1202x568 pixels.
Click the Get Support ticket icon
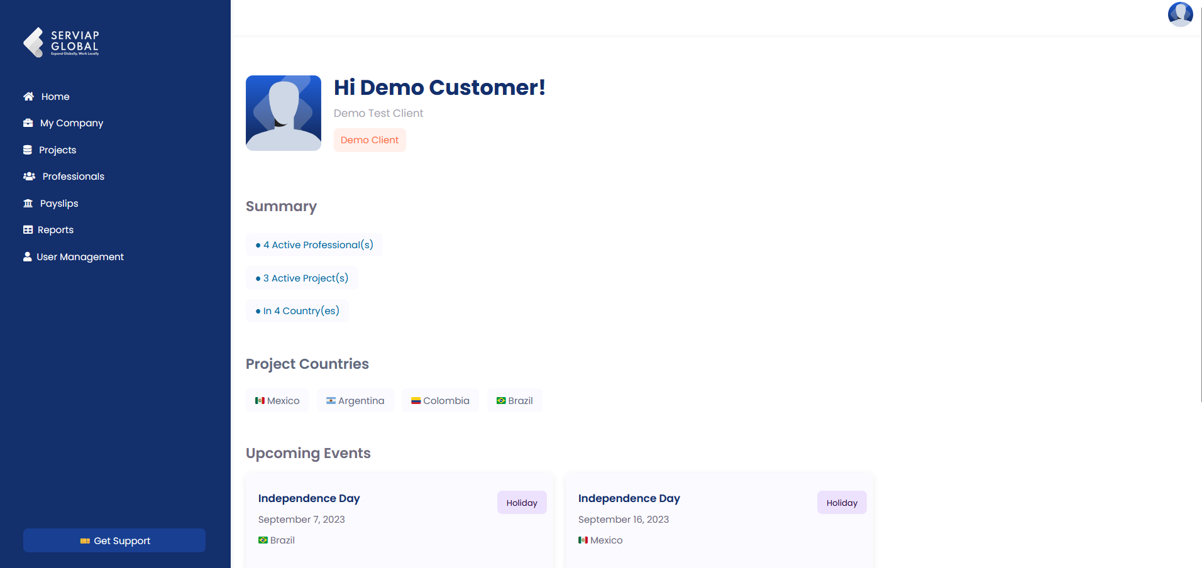(85, 541)
